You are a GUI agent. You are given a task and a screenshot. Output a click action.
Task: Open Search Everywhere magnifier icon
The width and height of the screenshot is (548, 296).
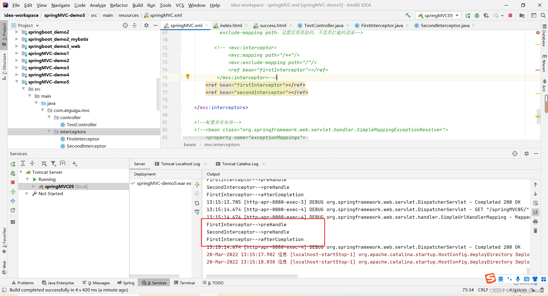543,15
